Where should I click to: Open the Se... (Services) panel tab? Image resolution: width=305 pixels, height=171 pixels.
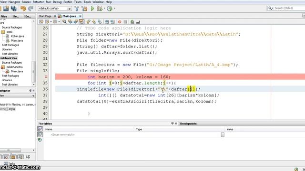16,17
